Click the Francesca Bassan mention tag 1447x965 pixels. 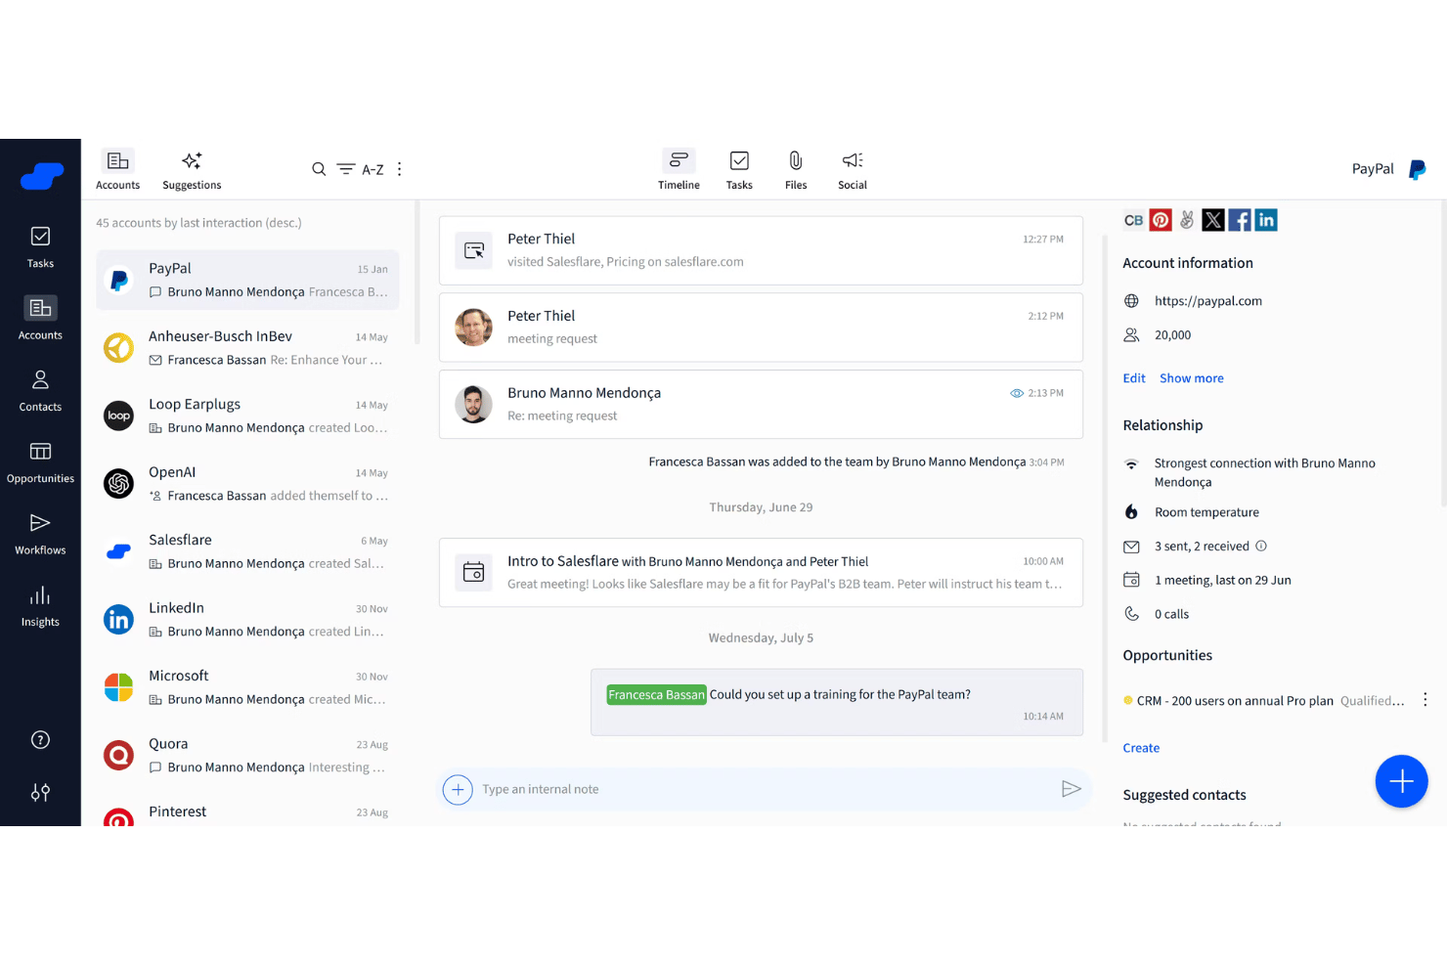point(656,695)
